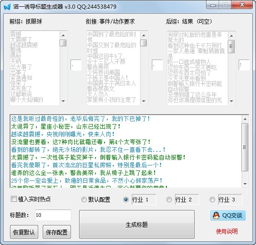Viewport: 256px width, 245px height.
Task: Click the prefix list scroll-up arrow
Action: coord(63,35)
